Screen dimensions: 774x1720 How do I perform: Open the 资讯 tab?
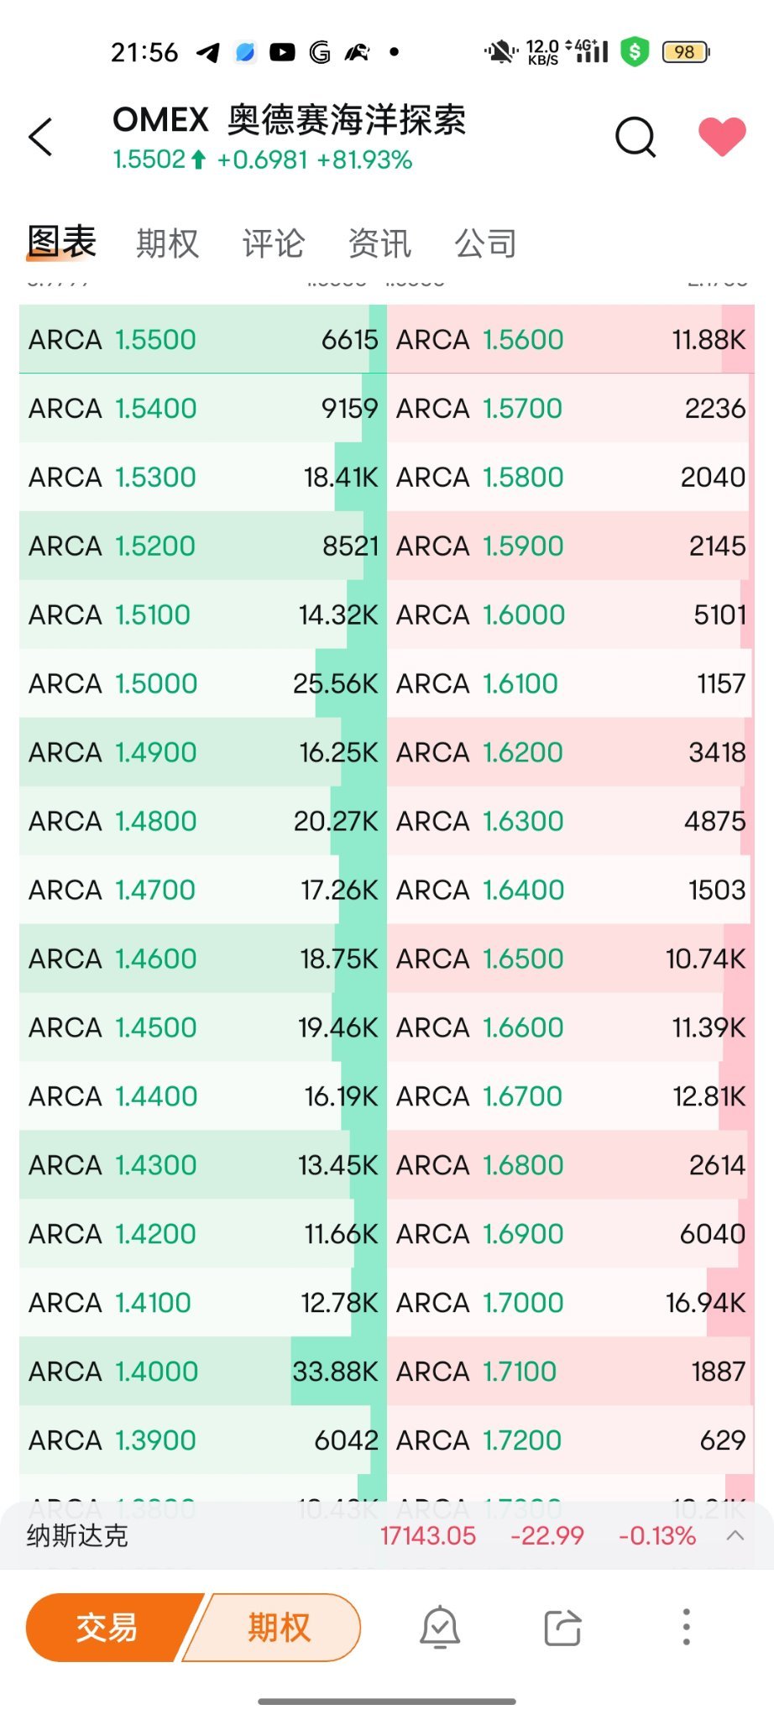pyautogui.click(x=379, y=243)
